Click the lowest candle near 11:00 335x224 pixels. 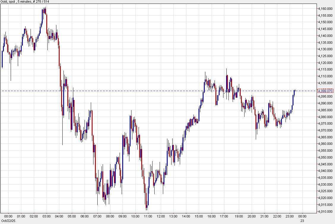(x=147, y=205)
